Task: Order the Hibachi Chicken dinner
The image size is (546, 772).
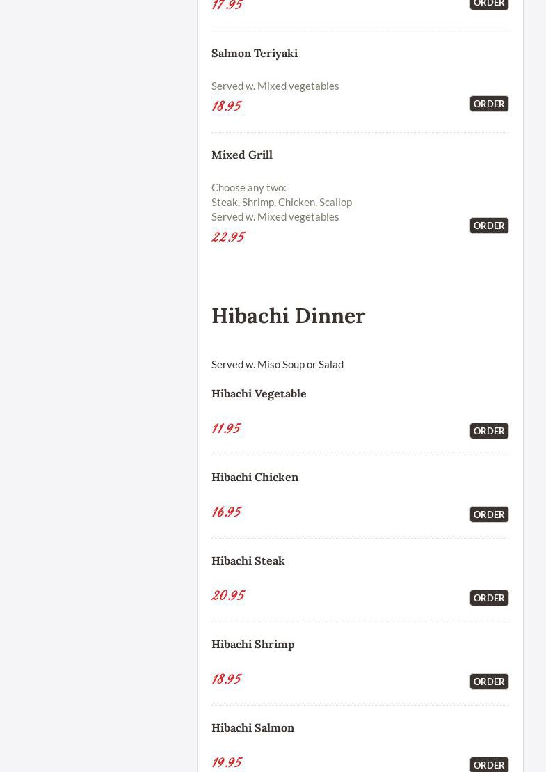Action: click(489, 514)
